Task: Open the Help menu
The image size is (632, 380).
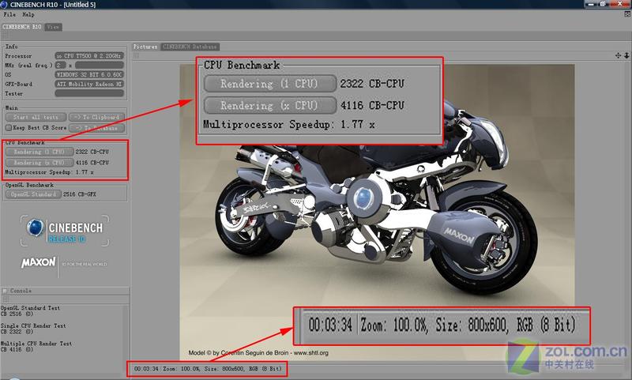Action: tap(28, 14)
